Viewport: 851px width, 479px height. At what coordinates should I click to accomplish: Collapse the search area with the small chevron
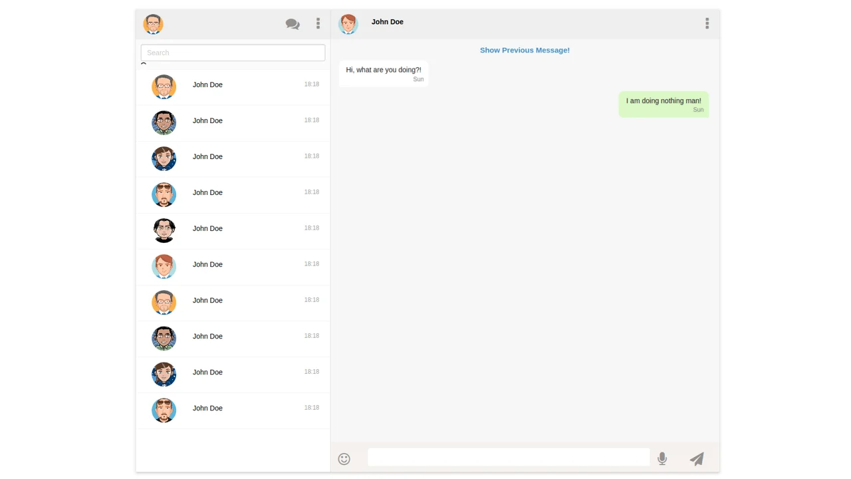click(144, 65)
